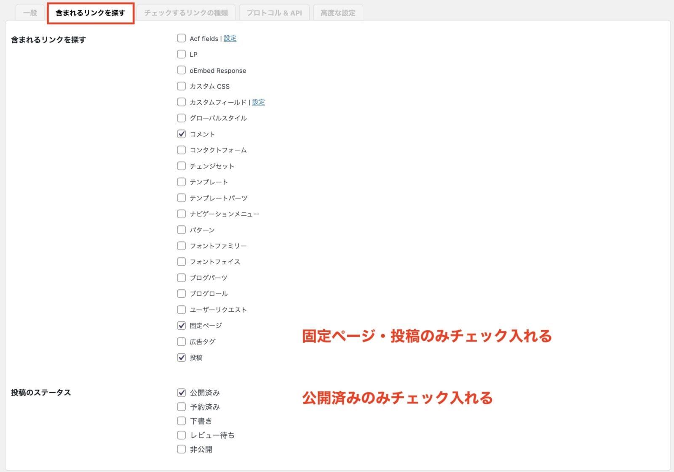Enable the 下書き status checkbox
The width and height of the screenshot is (674, 472).
pyautogui.click(x=182, y=421)
